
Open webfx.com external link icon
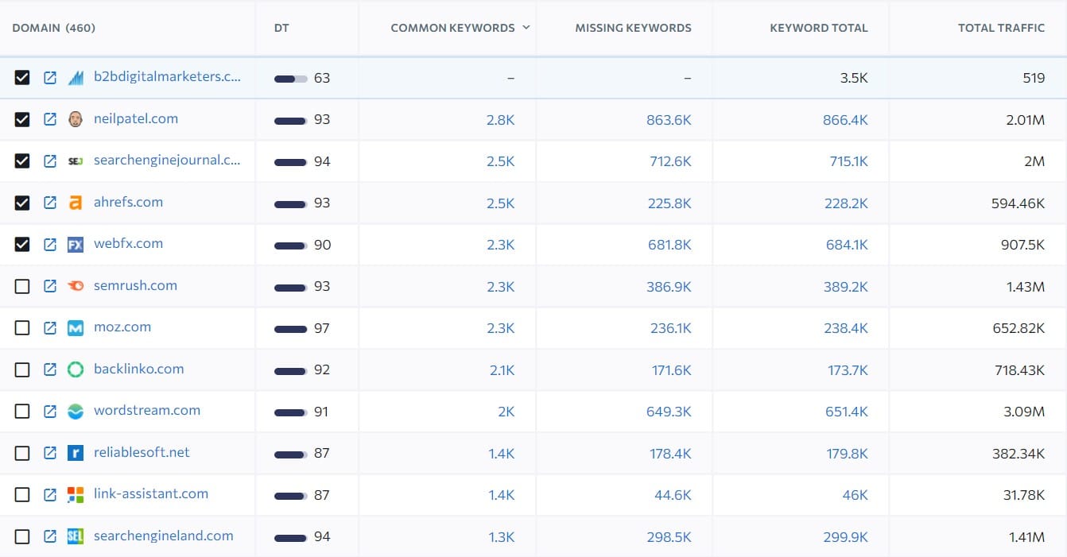50,245
